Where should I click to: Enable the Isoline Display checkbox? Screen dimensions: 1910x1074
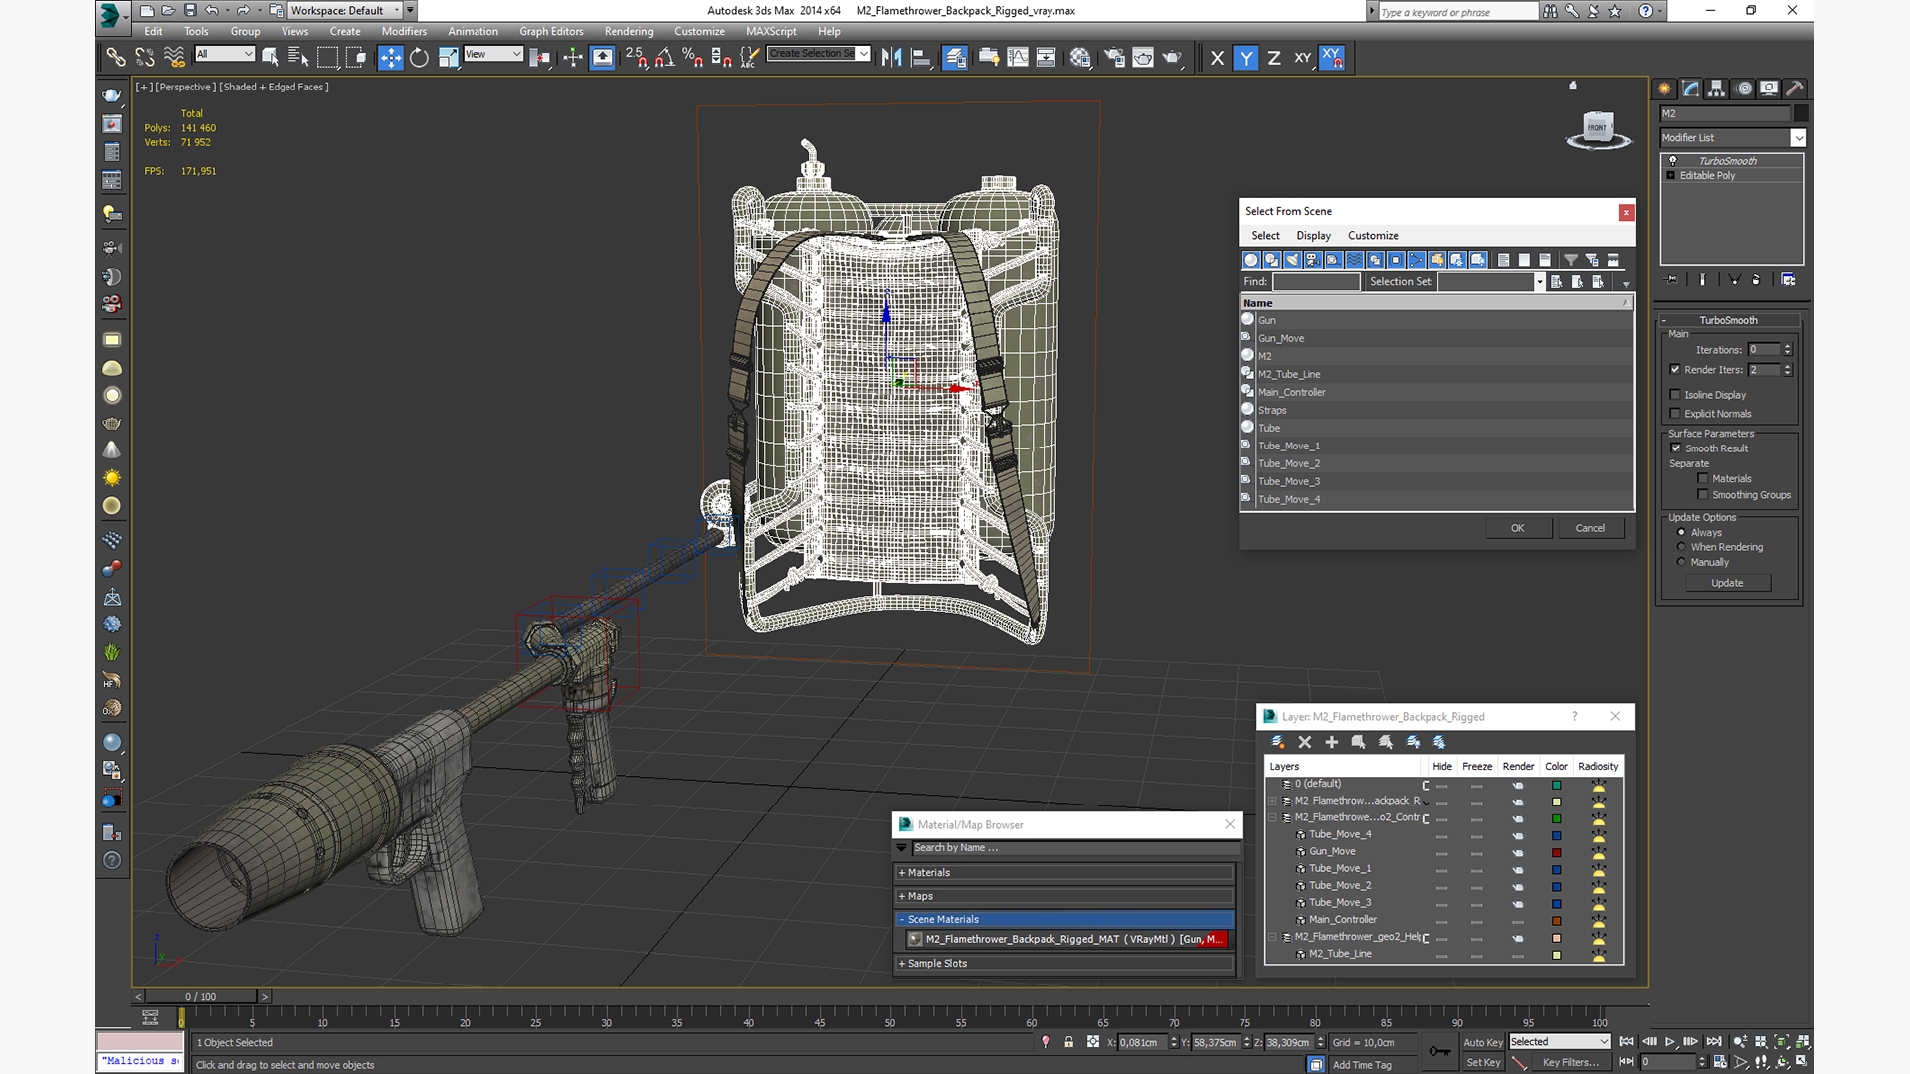click(1675, 394)
